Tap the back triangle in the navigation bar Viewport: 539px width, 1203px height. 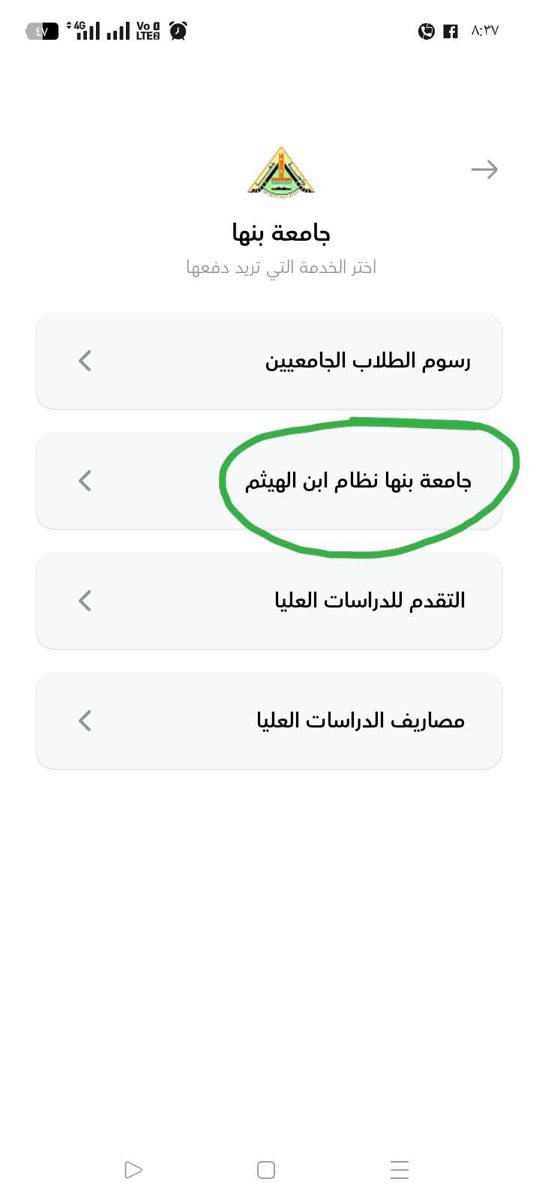point(133,1169)
